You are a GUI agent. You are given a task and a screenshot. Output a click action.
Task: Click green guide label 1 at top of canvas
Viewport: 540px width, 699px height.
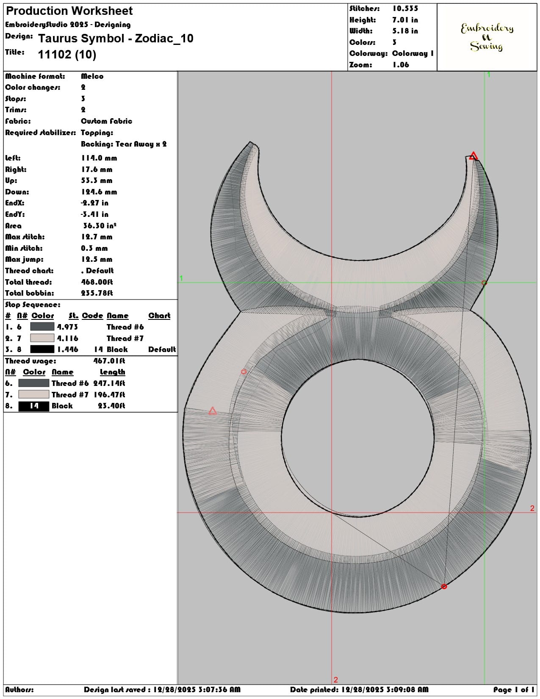(489, 75)
